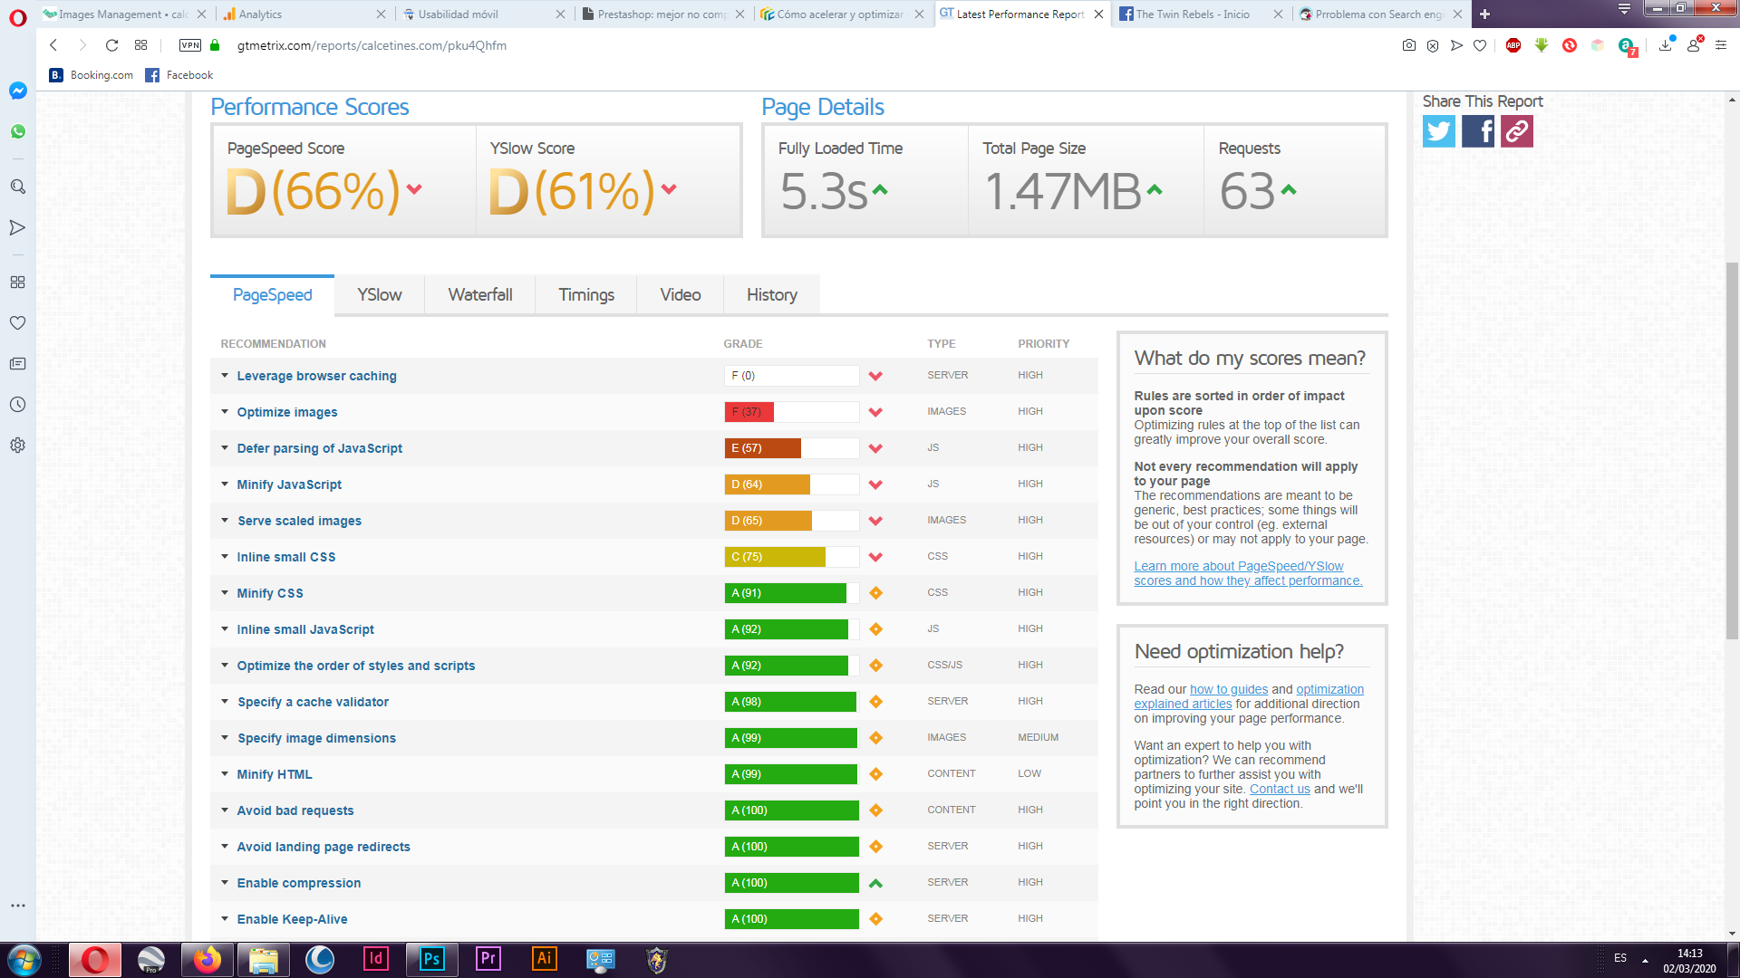This screenshot has width=1740, height=978.
Task: Switch to the Waterfall tab
Action: point(479,295)
